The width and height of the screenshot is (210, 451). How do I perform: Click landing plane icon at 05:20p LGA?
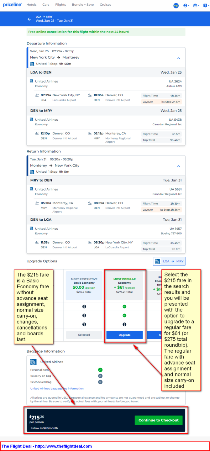(x=90, y=242)
